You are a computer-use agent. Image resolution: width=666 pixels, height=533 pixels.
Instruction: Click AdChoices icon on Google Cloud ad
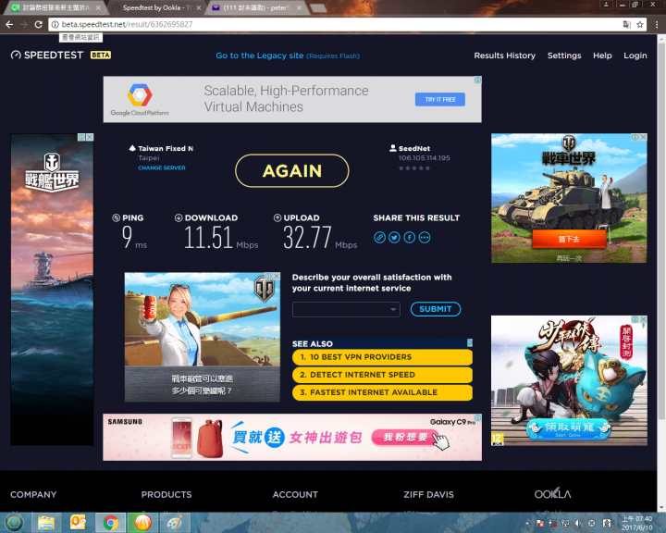click(477, 80)
